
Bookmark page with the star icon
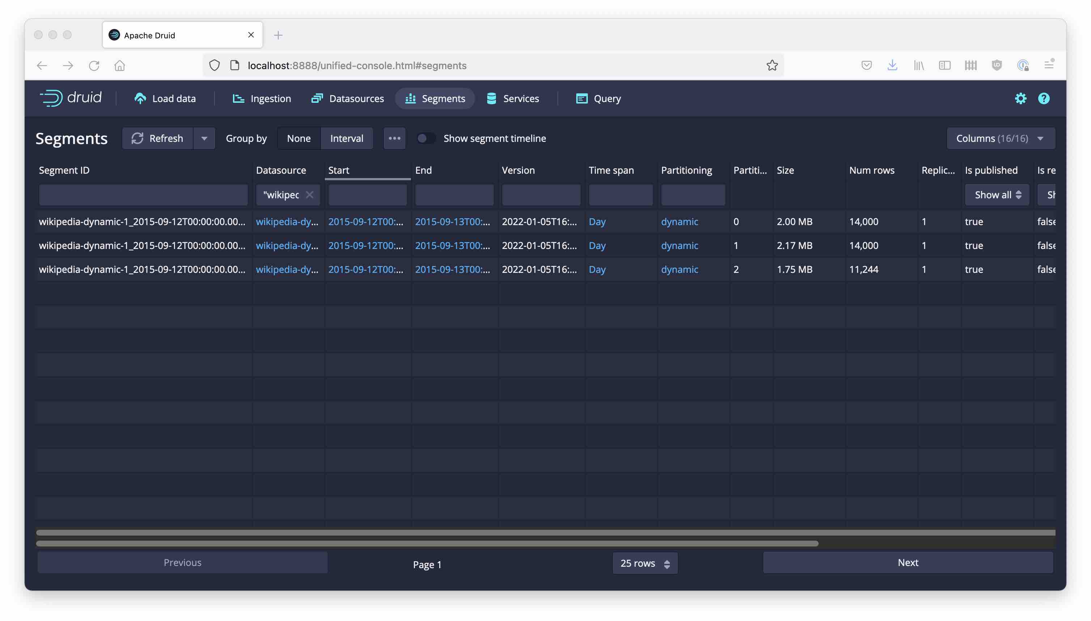(772, 65)
